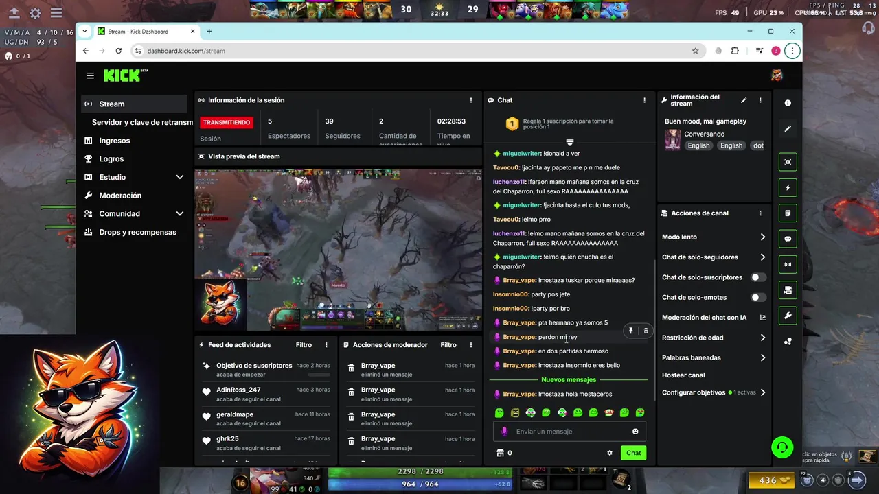Screen dimensions: 879x494
Task: Toggle Chat de solo-suscriptores switch
Action: pos(758,277)
